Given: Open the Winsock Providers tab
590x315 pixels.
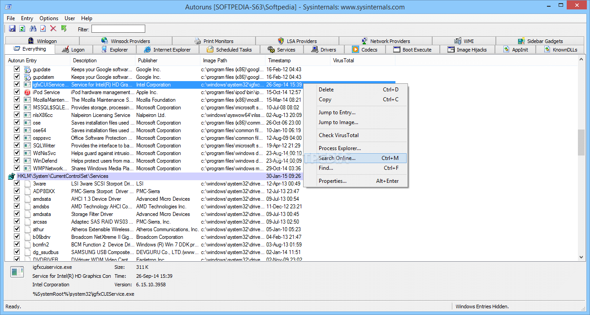Looking at the screenshot, I should [x=126, y=41].
